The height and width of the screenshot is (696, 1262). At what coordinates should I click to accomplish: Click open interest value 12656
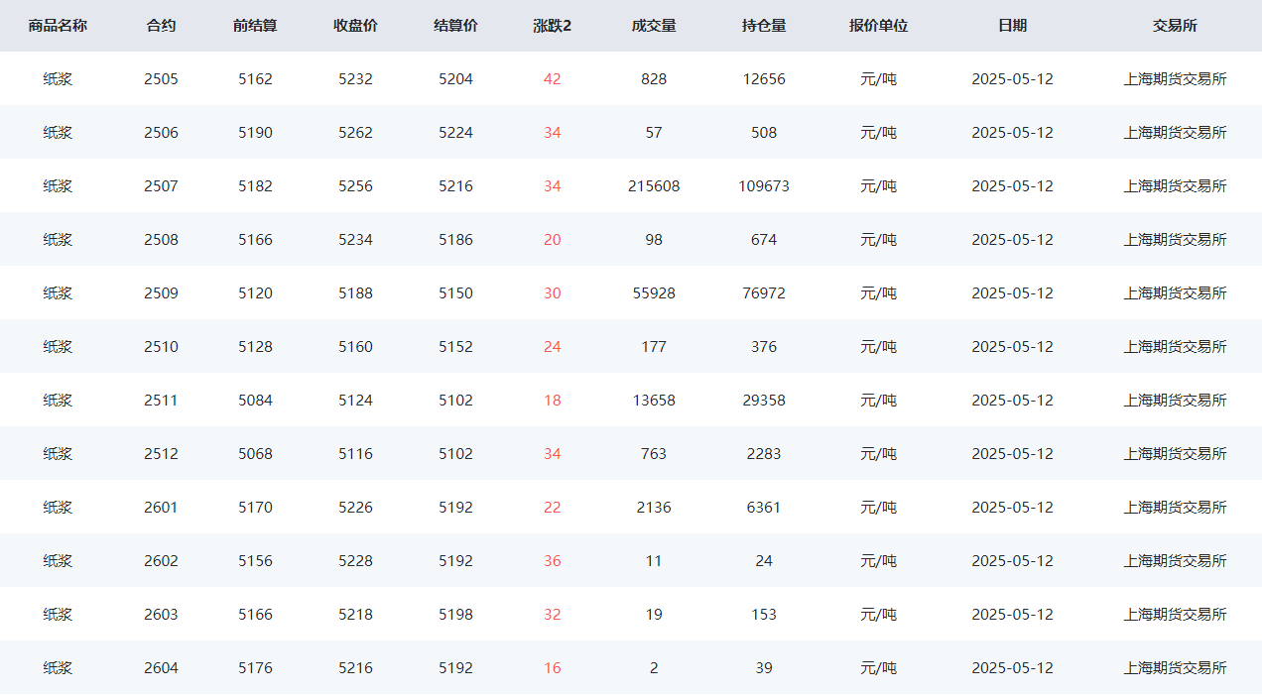764,79
